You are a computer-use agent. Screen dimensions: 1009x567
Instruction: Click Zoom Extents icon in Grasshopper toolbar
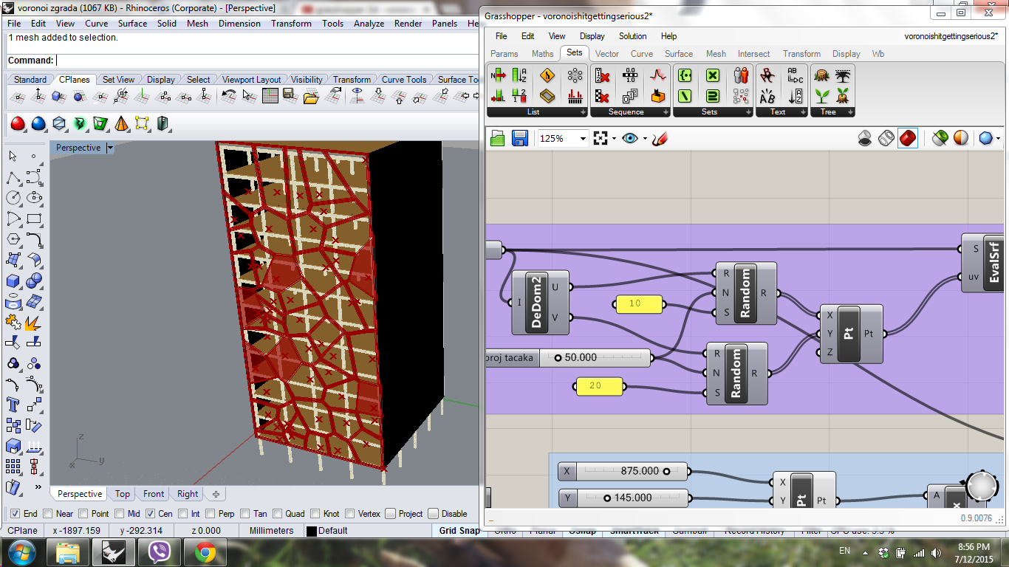[x=601, y=138]
